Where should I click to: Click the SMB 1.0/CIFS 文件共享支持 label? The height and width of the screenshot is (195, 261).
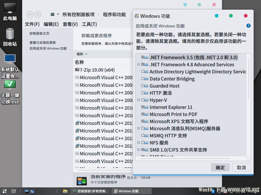coord(178,150)
